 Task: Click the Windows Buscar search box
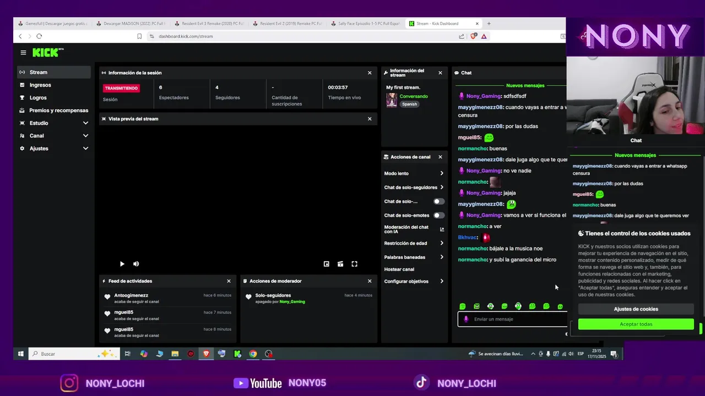click(x=74, y=354)
